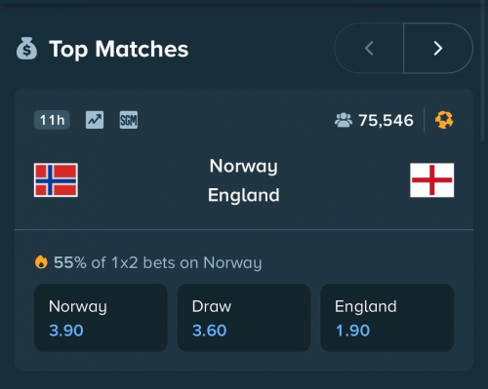This screenshot has height=389, width=488.
Task: Click the fire trending icon
Action: (41, 262)
